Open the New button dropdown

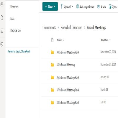[50, 6]
